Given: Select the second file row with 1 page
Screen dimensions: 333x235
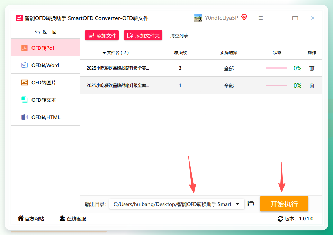Looking at the screenshot, I should click(201, 85).
